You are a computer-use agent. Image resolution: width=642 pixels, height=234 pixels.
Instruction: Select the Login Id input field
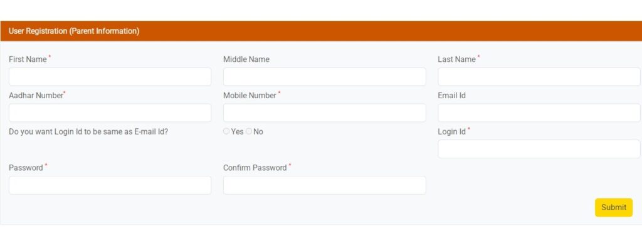[539, 149]
